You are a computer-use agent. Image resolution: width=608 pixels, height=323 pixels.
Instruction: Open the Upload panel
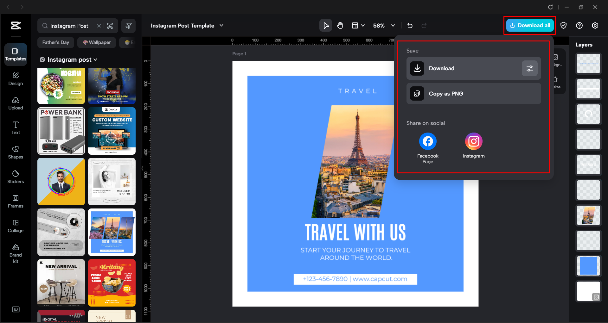(16, 103)
